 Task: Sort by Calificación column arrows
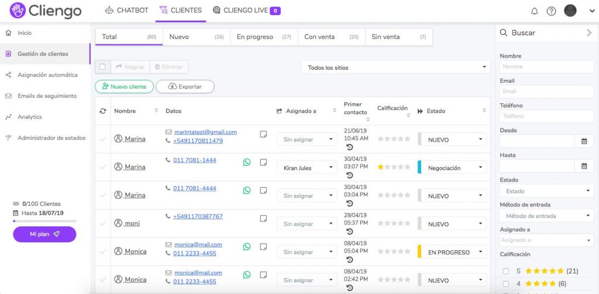coord(408,115)
